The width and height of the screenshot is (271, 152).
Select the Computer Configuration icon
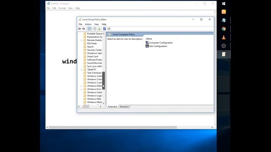[x=147, y=43]
